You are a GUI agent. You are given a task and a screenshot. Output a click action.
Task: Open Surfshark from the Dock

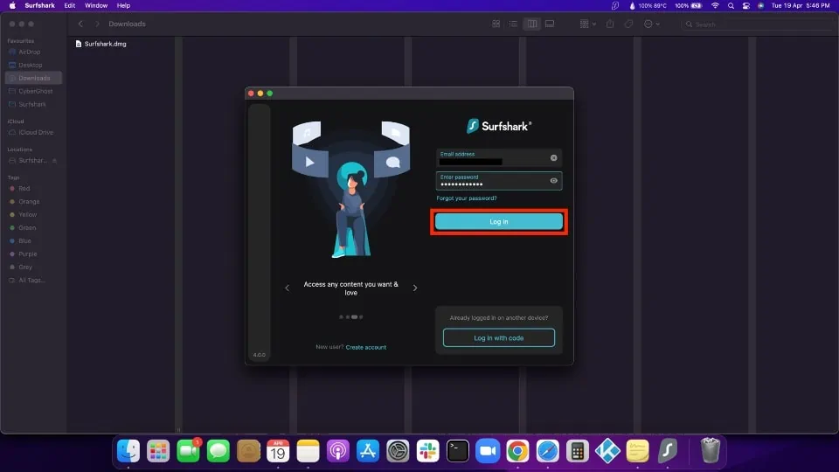pyautogui.click(x=667, y=451)
